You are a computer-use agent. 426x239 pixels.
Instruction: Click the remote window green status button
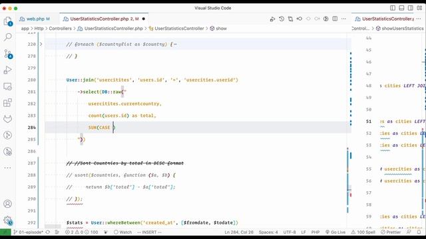(5, 232)
